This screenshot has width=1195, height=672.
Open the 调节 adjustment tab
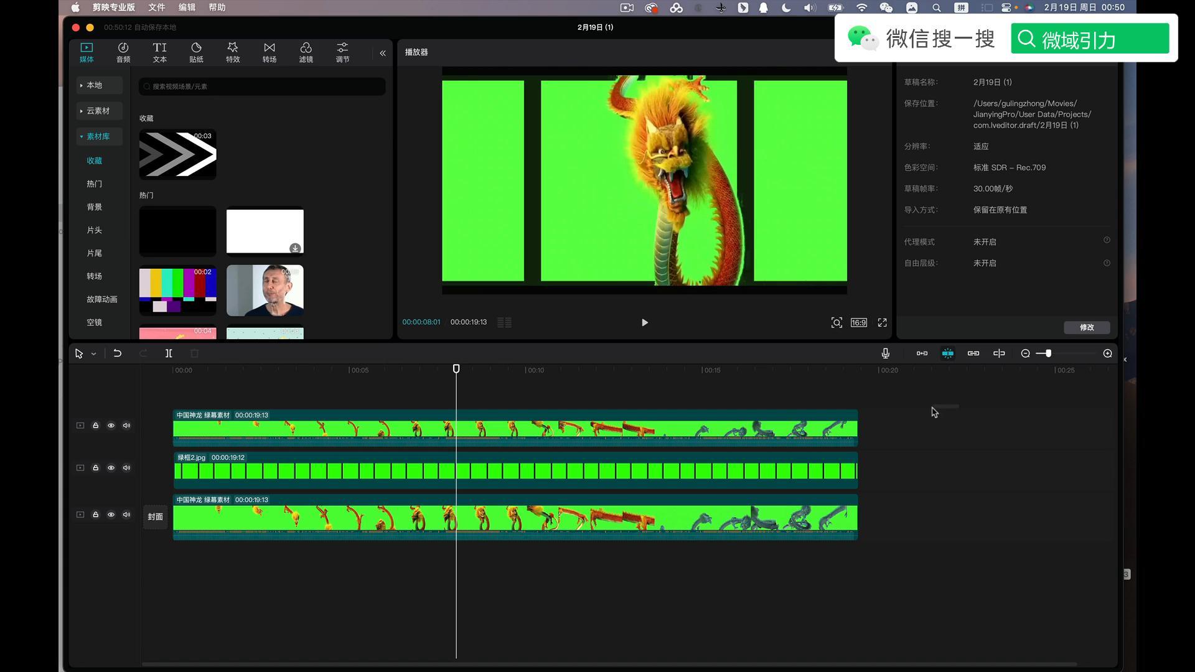click(x=342, y=52)
